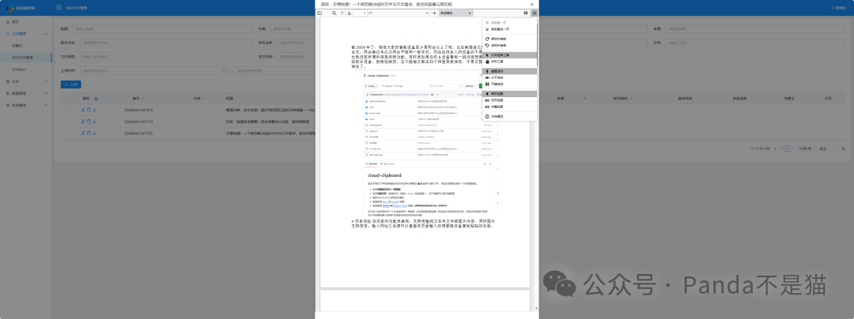Open column settings gear next to 操作

click(96, 99)
